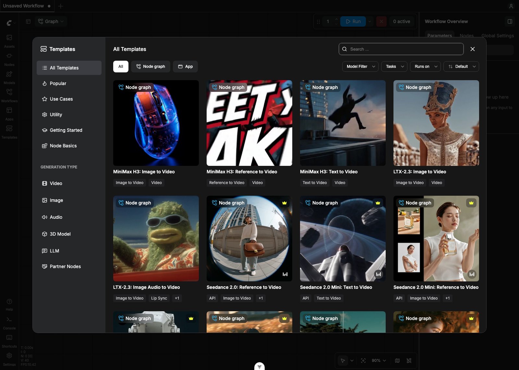Click the ComfyUI logo menu icon
This screenshot has width=519, height=370.
click(x=11, y=23)
